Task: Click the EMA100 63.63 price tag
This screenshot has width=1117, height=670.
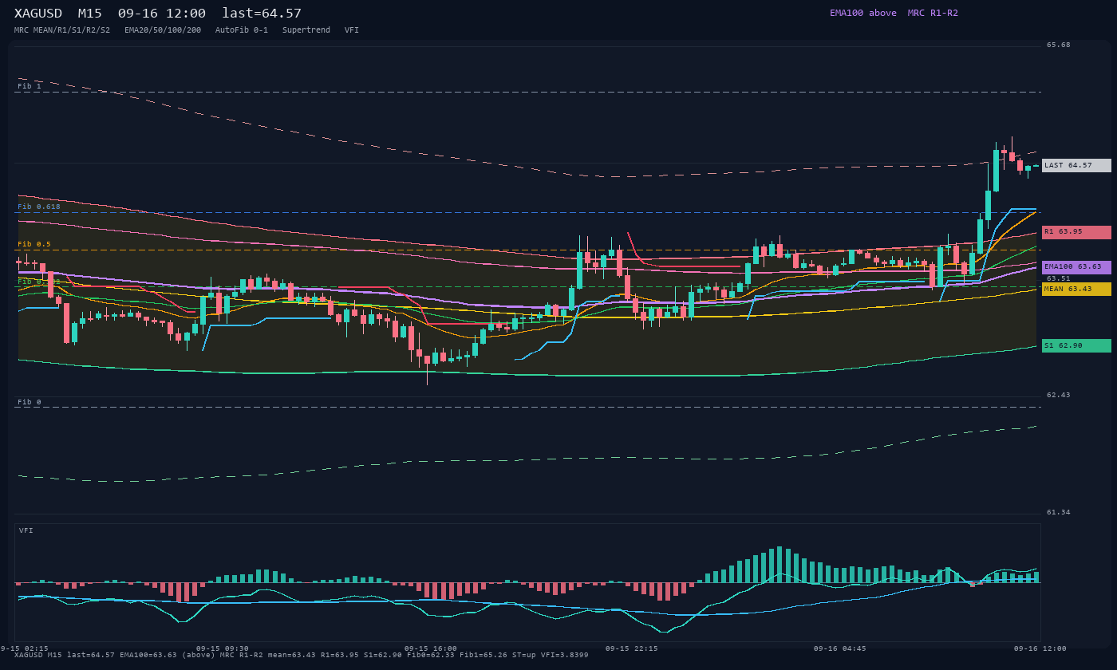Action: pos(1076,267)
